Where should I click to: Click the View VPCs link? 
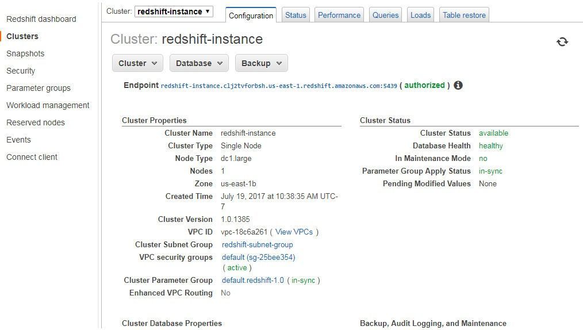coord(294,232)
